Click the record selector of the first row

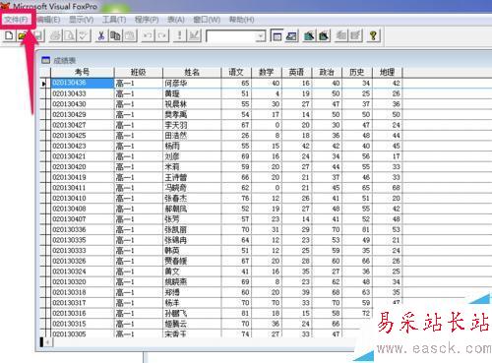point(45,84)
